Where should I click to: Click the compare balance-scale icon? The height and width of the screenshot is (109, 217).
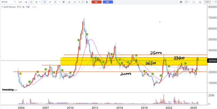coord(75,2)
